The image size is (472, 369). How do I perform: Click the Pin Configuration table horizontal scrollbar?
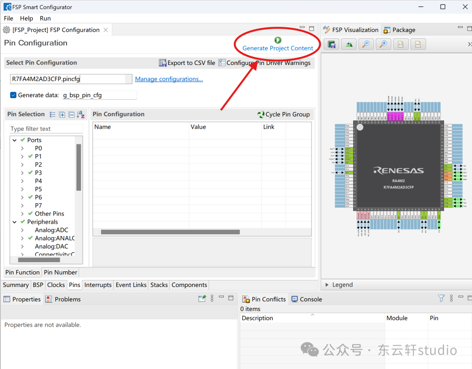170,232
